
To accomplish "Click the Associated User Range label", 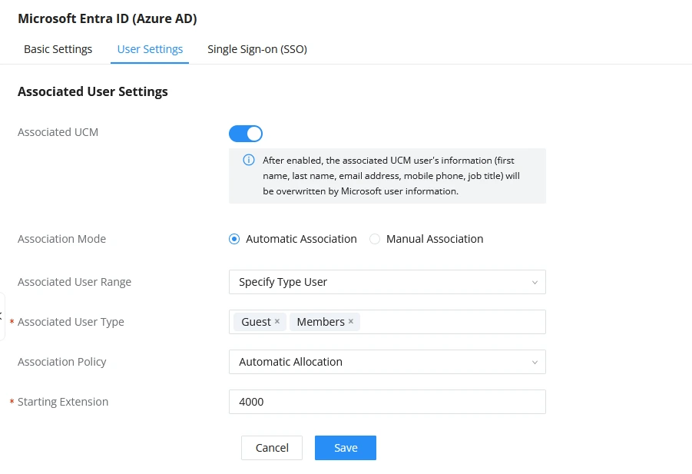I will [x=74, y=282].
